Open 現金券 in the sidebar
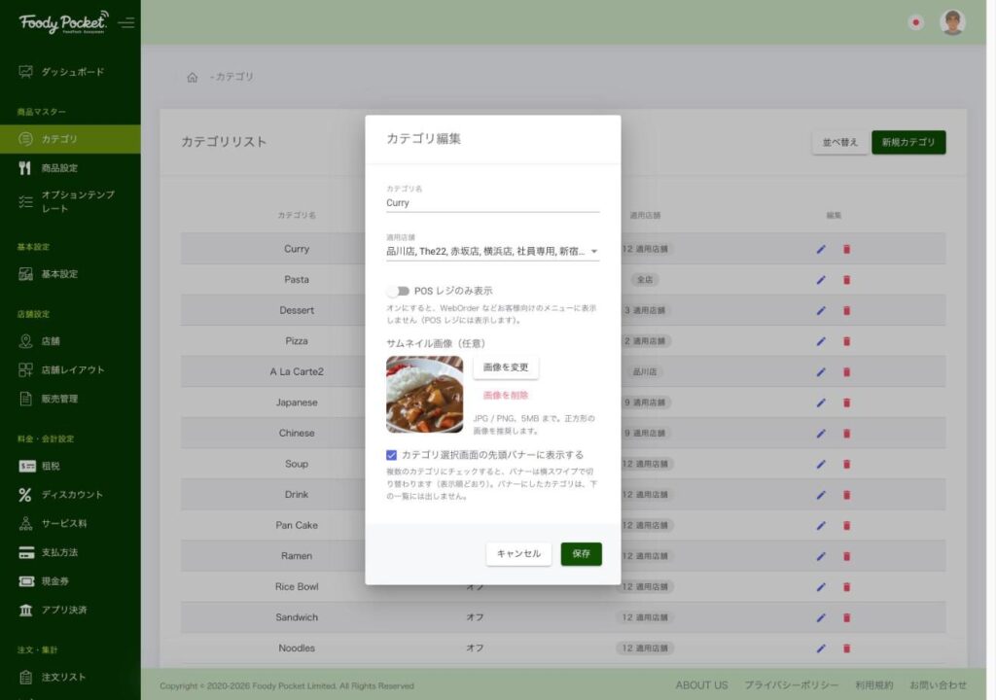 [x=70, y=581]
